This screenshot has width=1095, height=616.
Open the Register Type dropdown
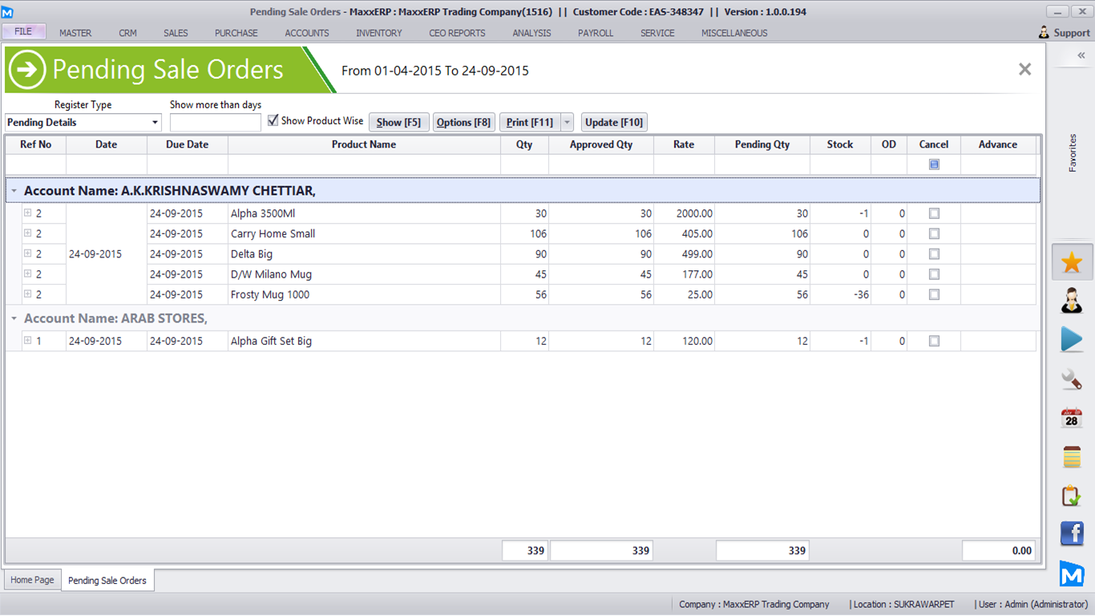[155, 123]
